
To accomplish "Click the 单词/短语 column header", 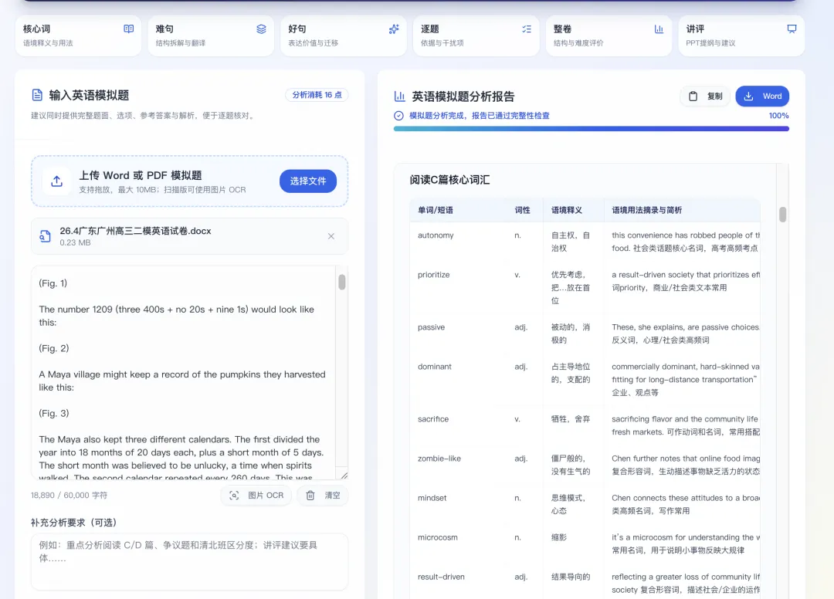I will [436, 210].
